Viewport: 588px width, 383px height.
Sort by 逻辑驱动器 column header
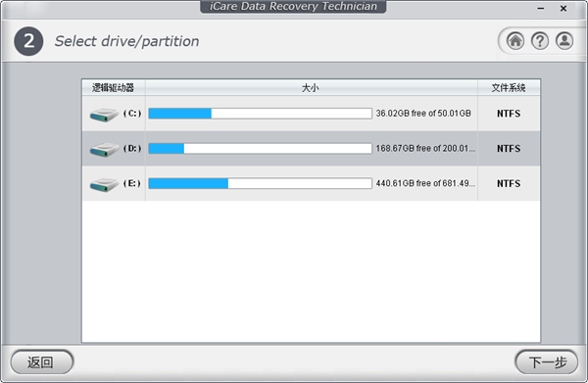pyautogui.click(x=114, y=88)
